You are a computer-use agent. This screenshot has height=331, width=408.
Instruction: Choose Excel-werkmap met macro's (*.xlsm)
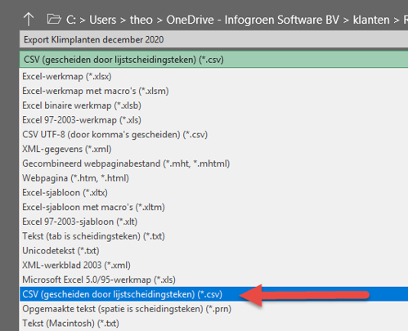pyautogui.click(x=213, y=91)
